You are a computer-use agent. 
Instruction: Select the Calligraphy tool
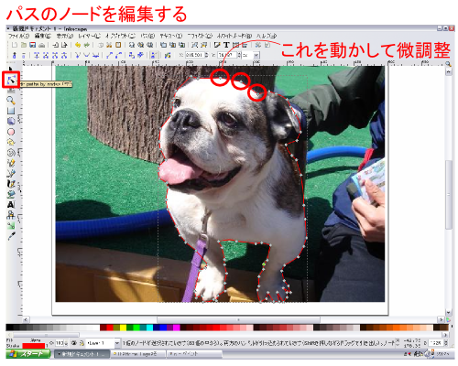click(11, 184)
